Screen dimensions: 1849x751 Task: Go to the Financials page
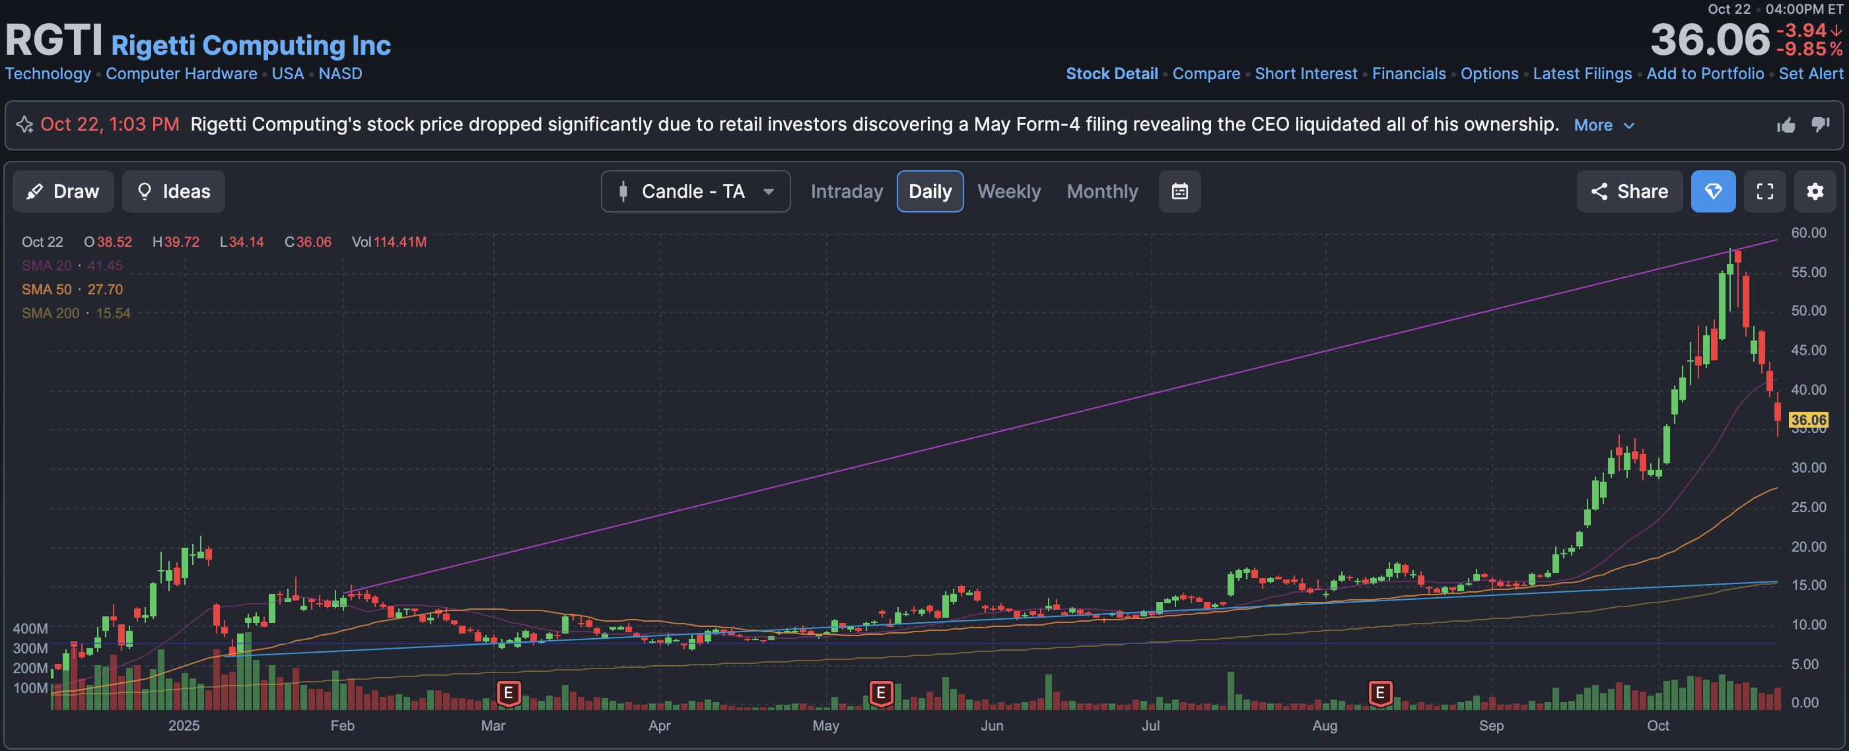pyautogui.click(x=1409, y=74)
